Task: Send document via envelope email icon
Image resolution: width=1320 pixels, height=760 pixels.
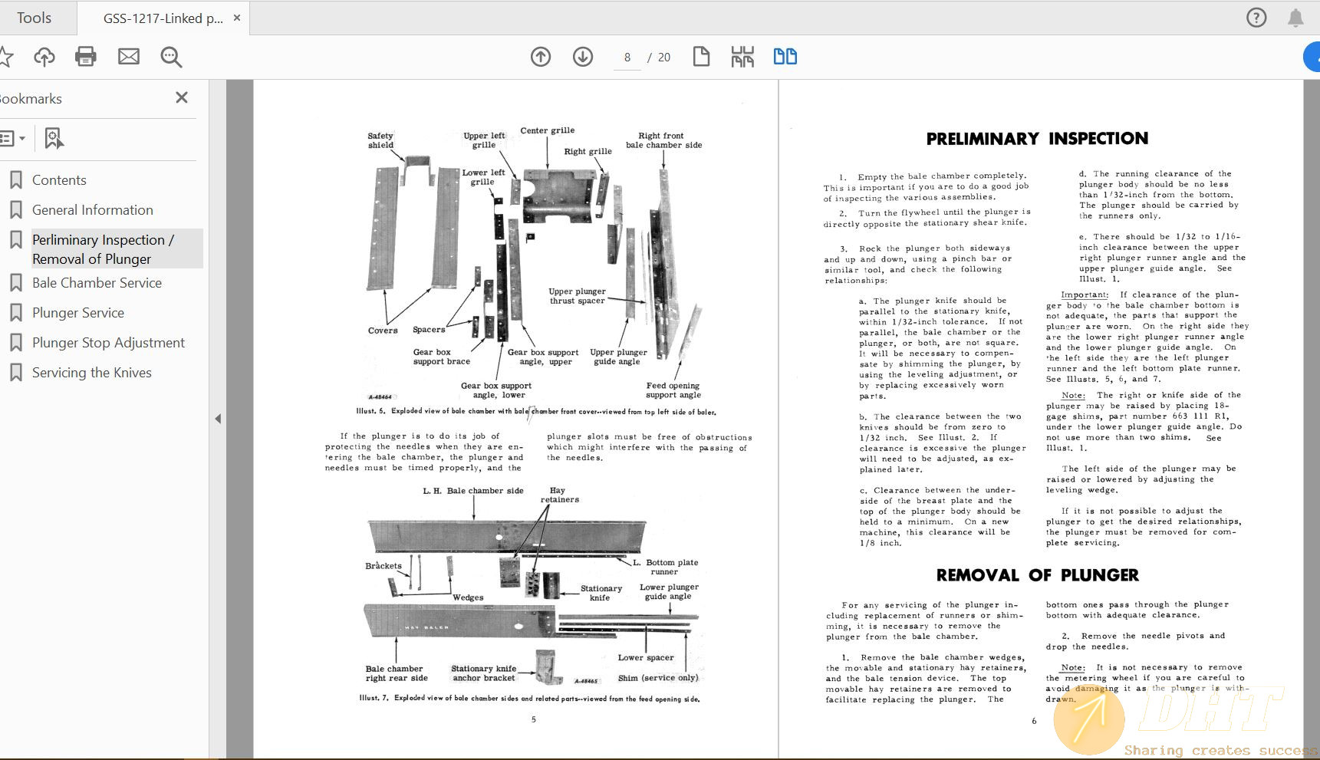Action: point(129,57)
